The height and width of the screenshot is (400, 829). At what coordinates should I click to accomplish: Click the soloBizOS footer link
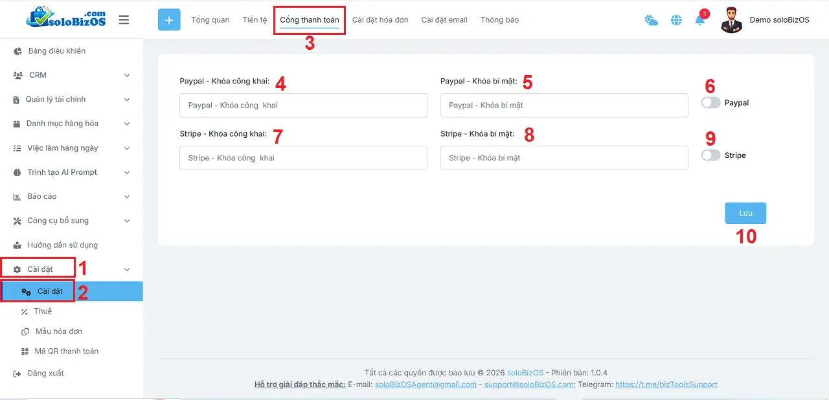pyautogui.click(x=525, y=373)
